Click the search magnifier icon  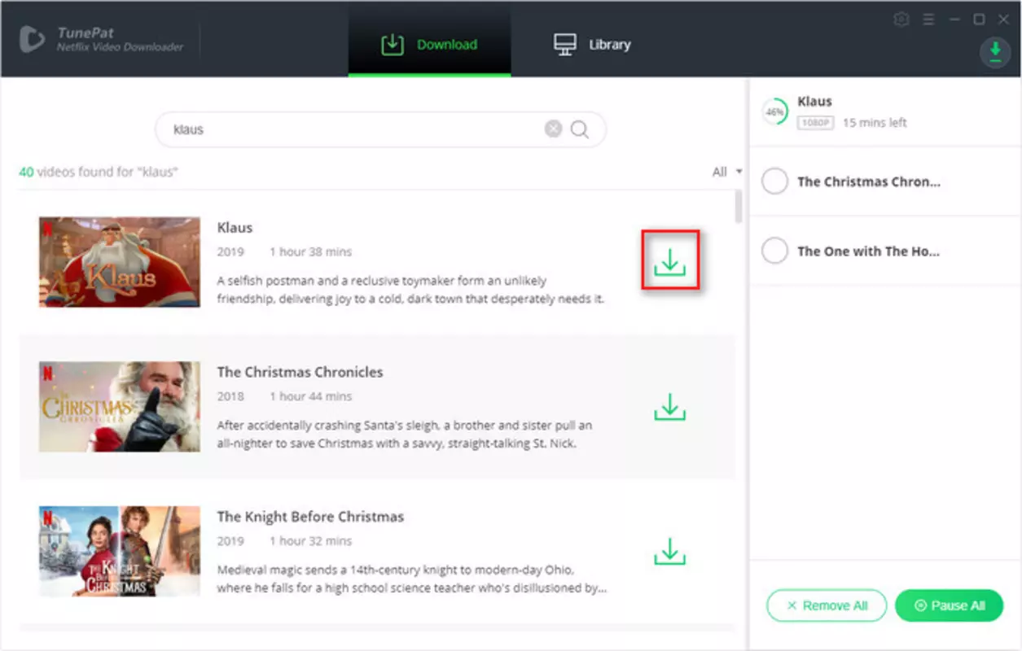click(x=579, y=129)
